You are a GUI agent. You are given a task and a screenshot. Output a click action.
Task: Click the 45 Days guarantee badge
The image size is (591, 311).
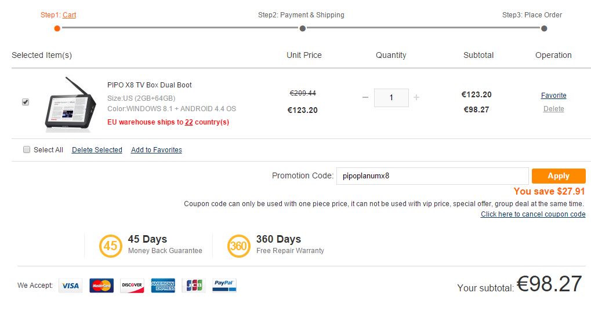click(110, 246)
